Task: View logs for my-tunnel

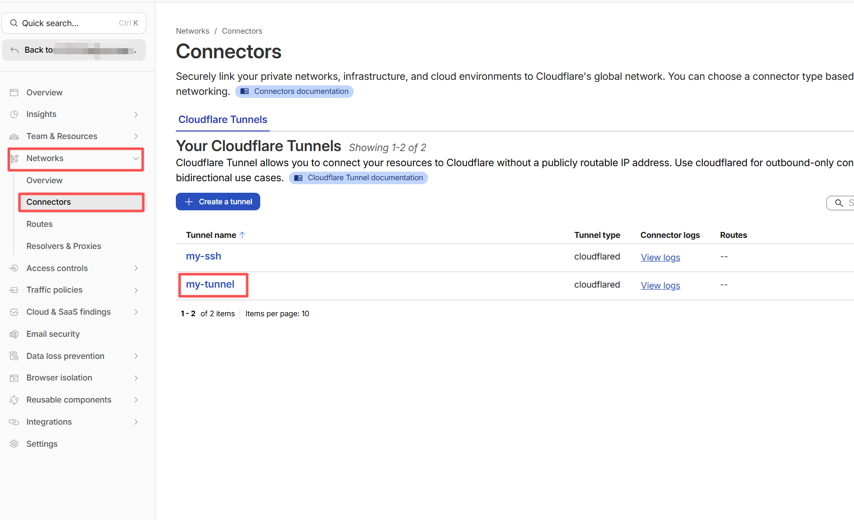Action: [x=660, y=285]
